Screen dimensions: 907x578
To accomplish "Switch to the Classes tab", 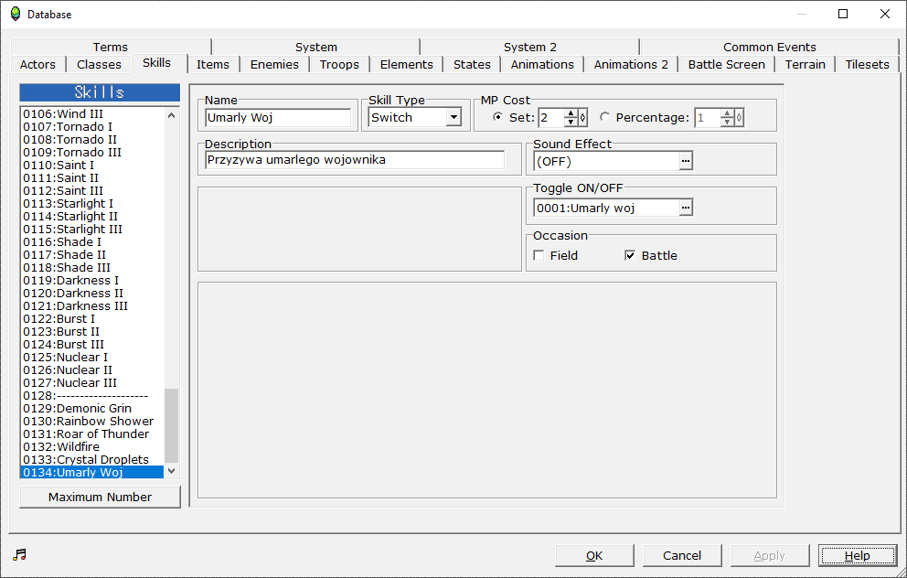I will 99,64.
